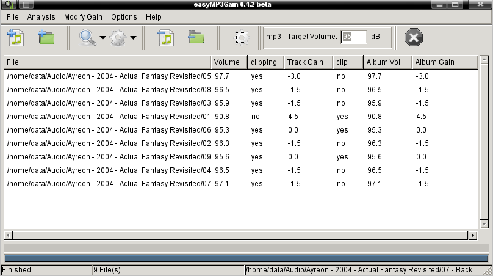Open the analysis mode dropdown arrow

coord(103,38)
